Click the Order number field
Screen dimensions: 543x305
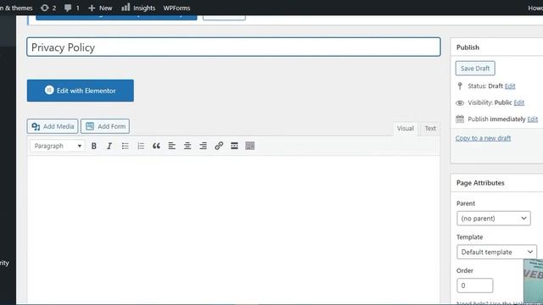coord(474,286)
